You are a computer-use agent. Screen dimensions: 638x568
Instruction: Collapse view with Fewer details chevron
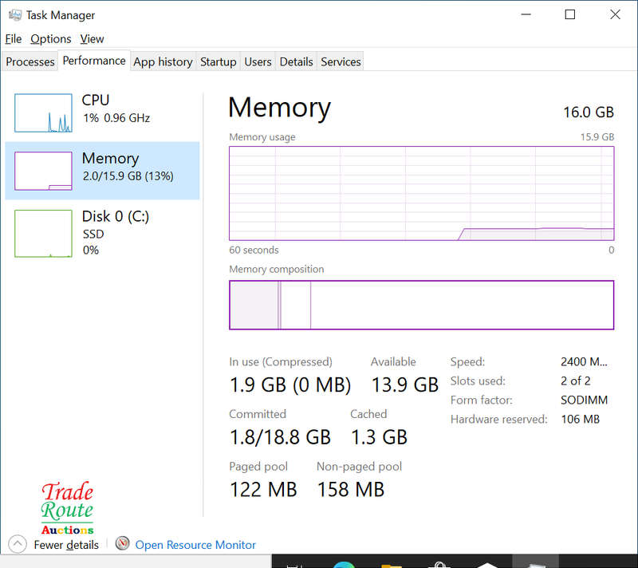click(17, 544)
